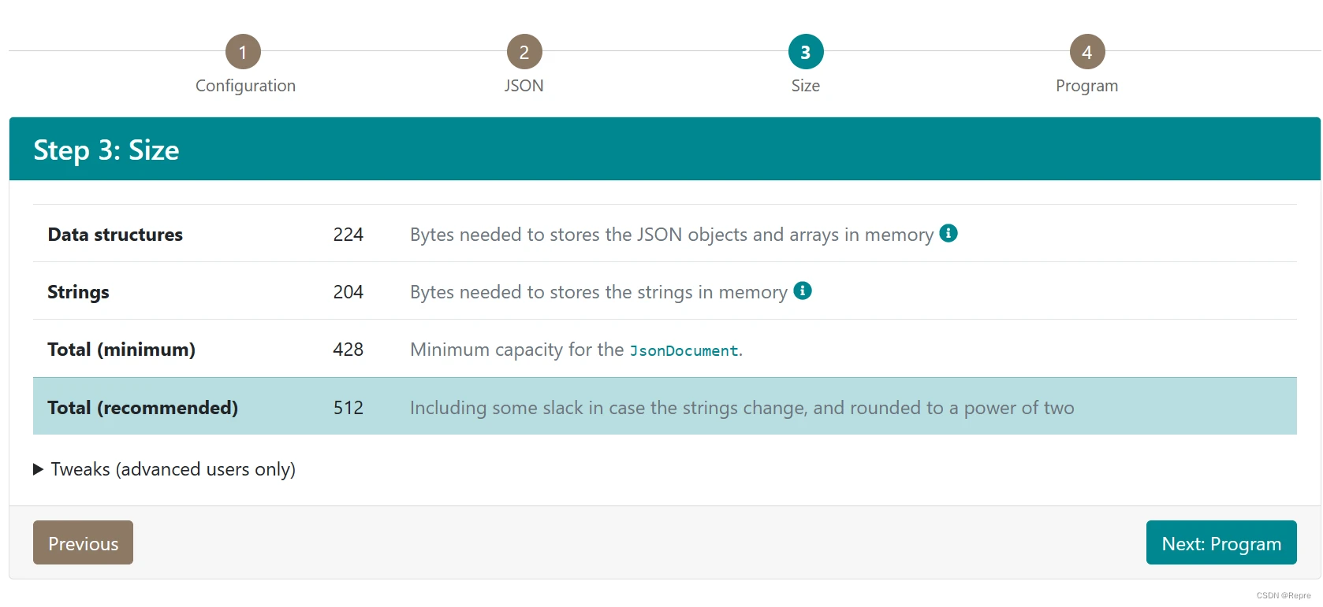Screen dimensions: 1323x607
Task: Go to step 2 circle, JSON
Action: click(524, 52)
